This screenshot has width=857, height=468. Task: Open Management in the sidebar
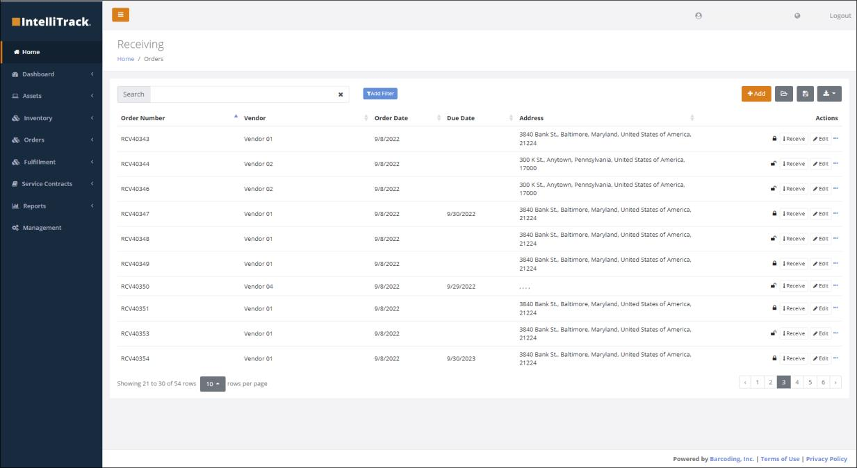coord(51,228)
